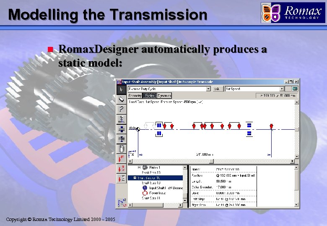Viewport: 327px width, 226px height.
Task: Click the red Power Input icon
Action: click(145, 193)
